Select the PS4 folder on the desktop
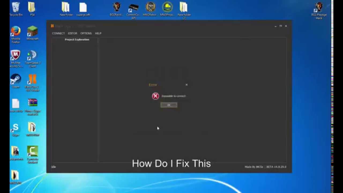This screenshot has width=343, height=193. point(32,9)
